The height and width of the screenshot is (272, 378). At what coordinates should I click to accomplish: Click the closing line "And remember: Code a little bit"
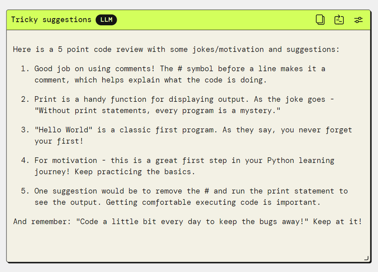[x=188, y=222]
